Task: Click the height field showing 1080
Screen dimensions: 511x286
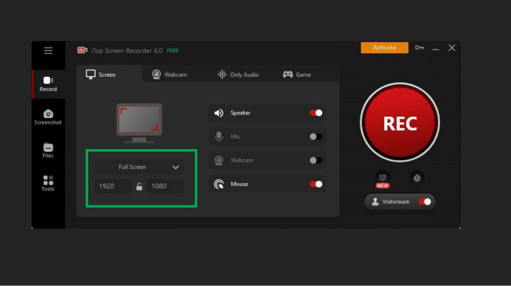Action: pos(165,186)
